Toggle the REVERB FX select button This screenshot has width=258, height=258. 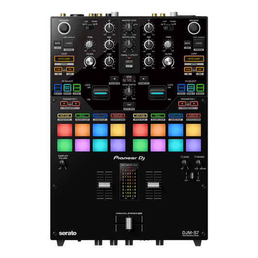point(182,88)
